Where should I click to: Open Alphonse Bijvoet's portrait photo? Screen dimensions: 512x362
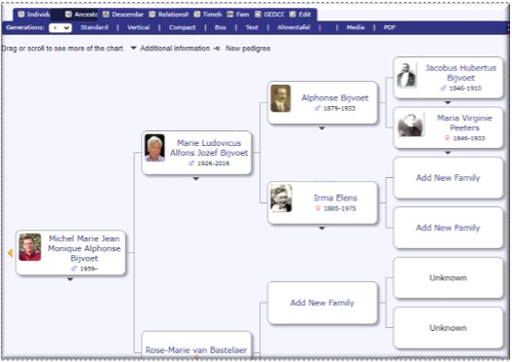281,98
